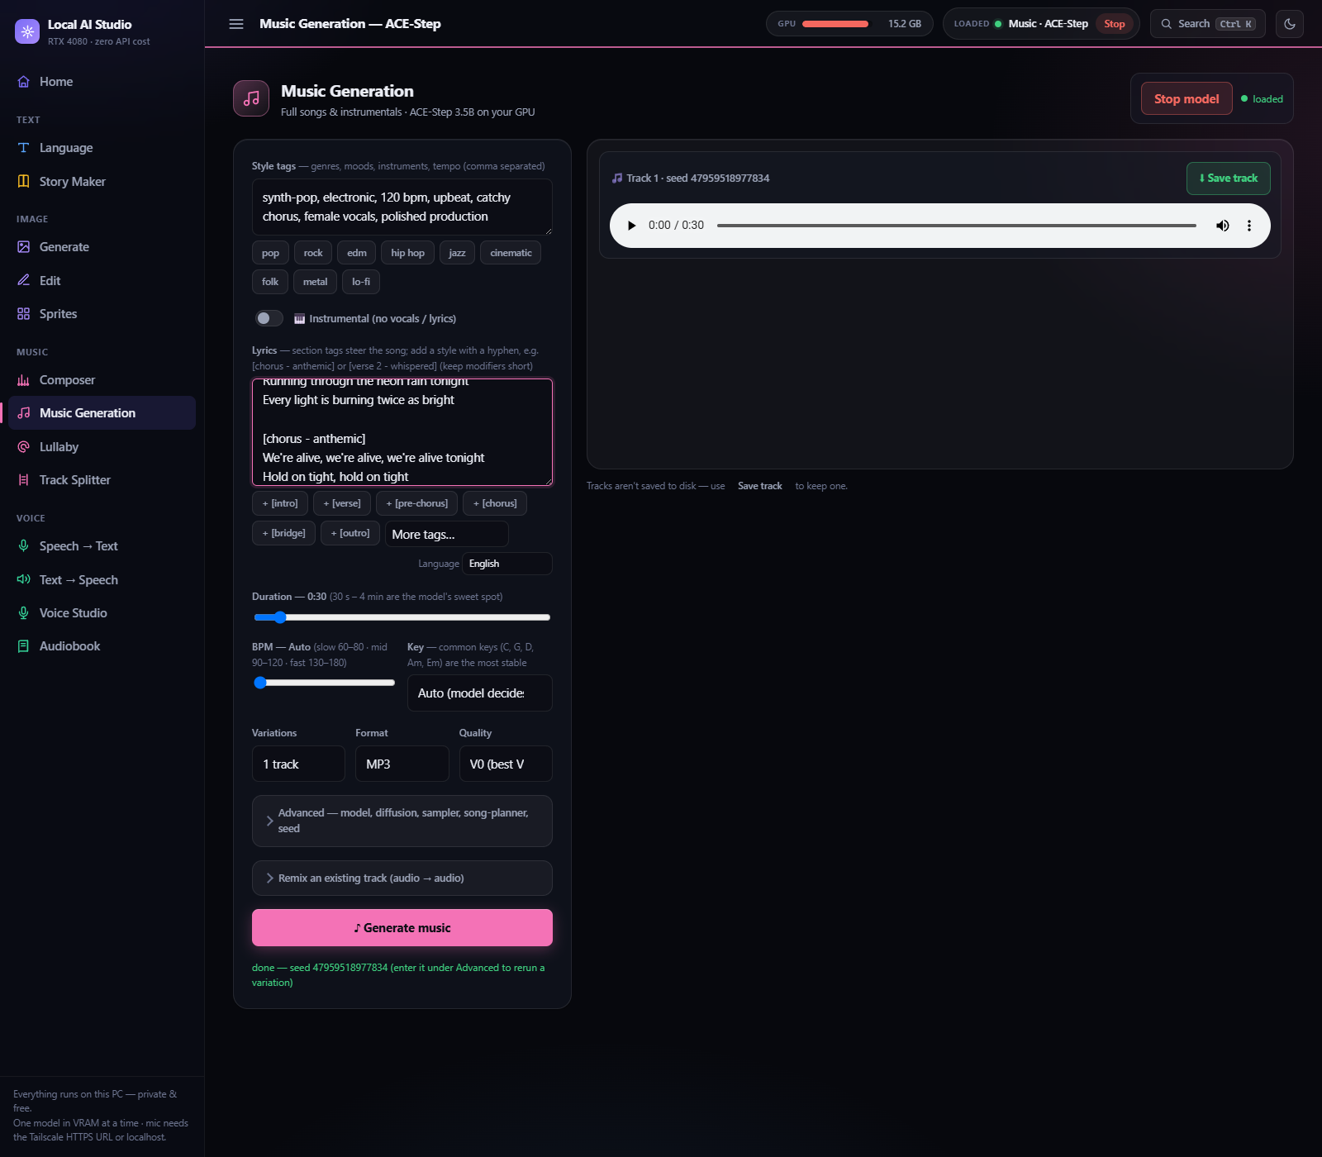This screenshot has height=1157, width=1322.
Task: Open the More tags... dropdown
Action: click(x=446, y=534)
